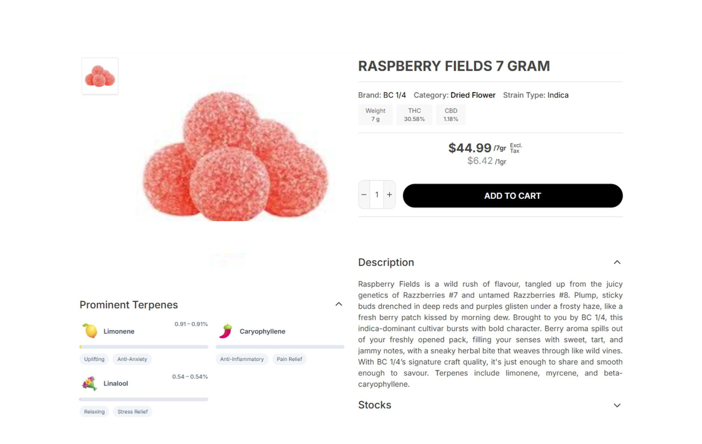Click the Stress Relief effect tag
This screenshot has width=702, height=444.
coord(133,411)
